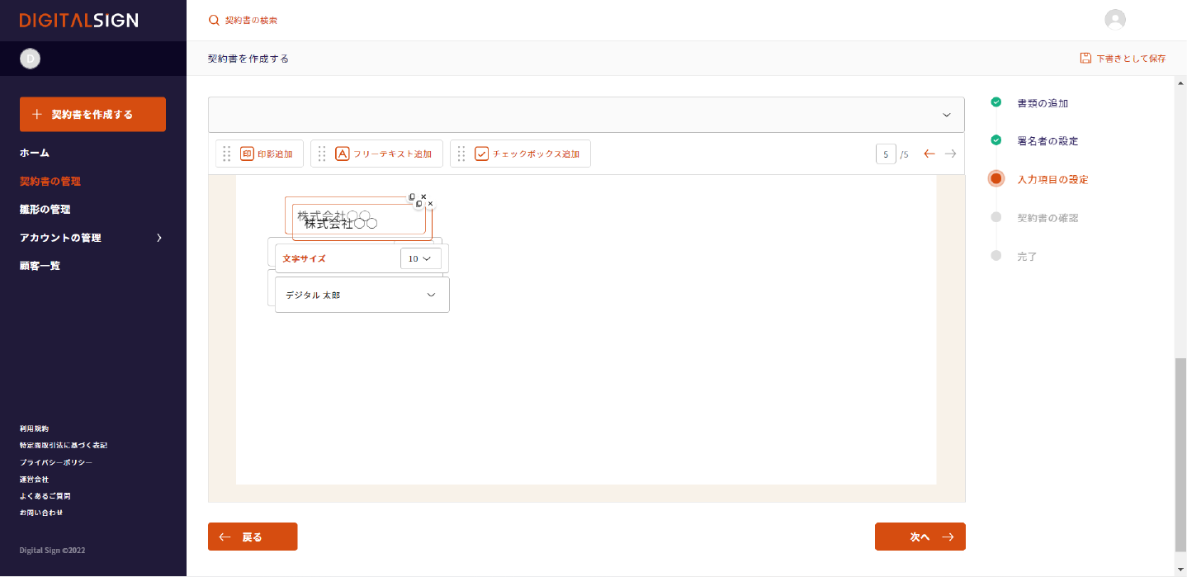
Task: Click the フリーテキスト追加 letter A icon
Action: click(342, 154)
